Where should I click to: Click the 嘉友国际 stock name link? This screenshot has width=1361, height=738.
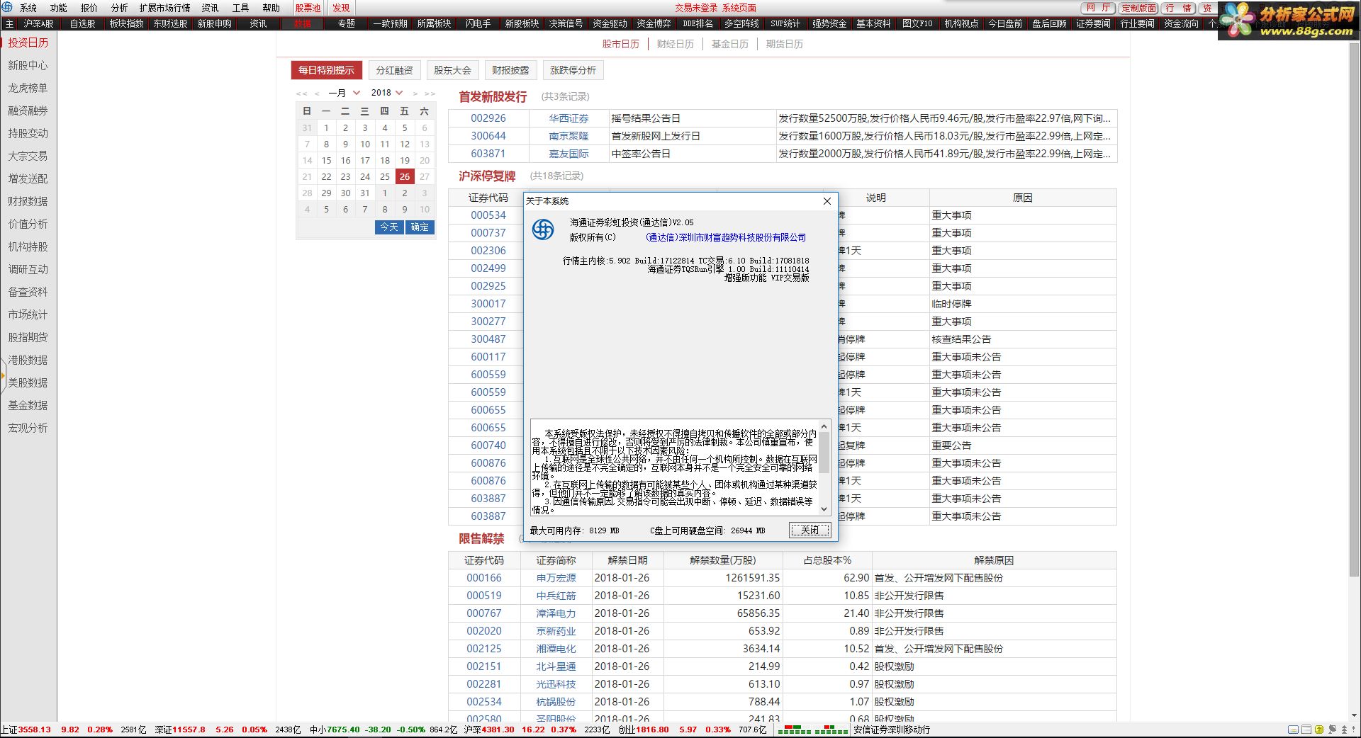click(569, 154)
